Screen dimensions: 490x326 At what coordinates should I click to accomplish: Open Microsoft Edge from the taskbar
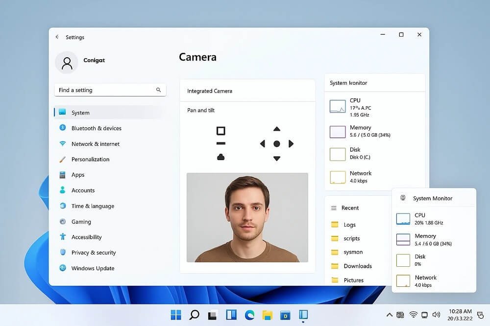[x=248, y=315]
